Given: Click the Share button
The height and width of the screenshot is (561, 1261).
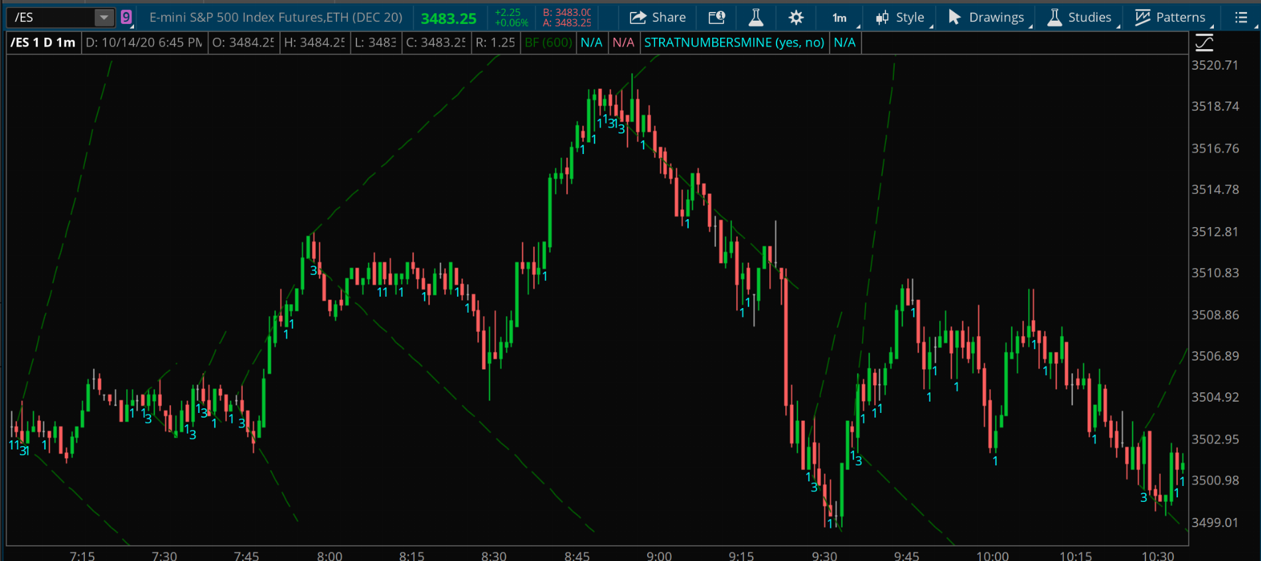Looking at the screenshot, I should [x=658, y=17].
